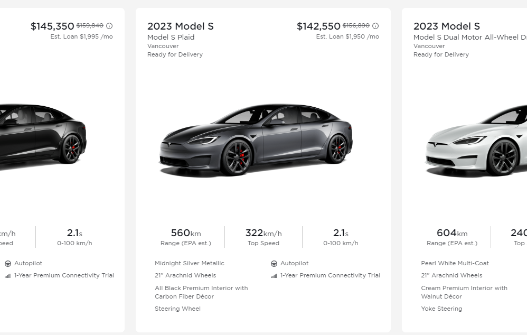Click Autopilot steering wheel icon in left card

8,264
